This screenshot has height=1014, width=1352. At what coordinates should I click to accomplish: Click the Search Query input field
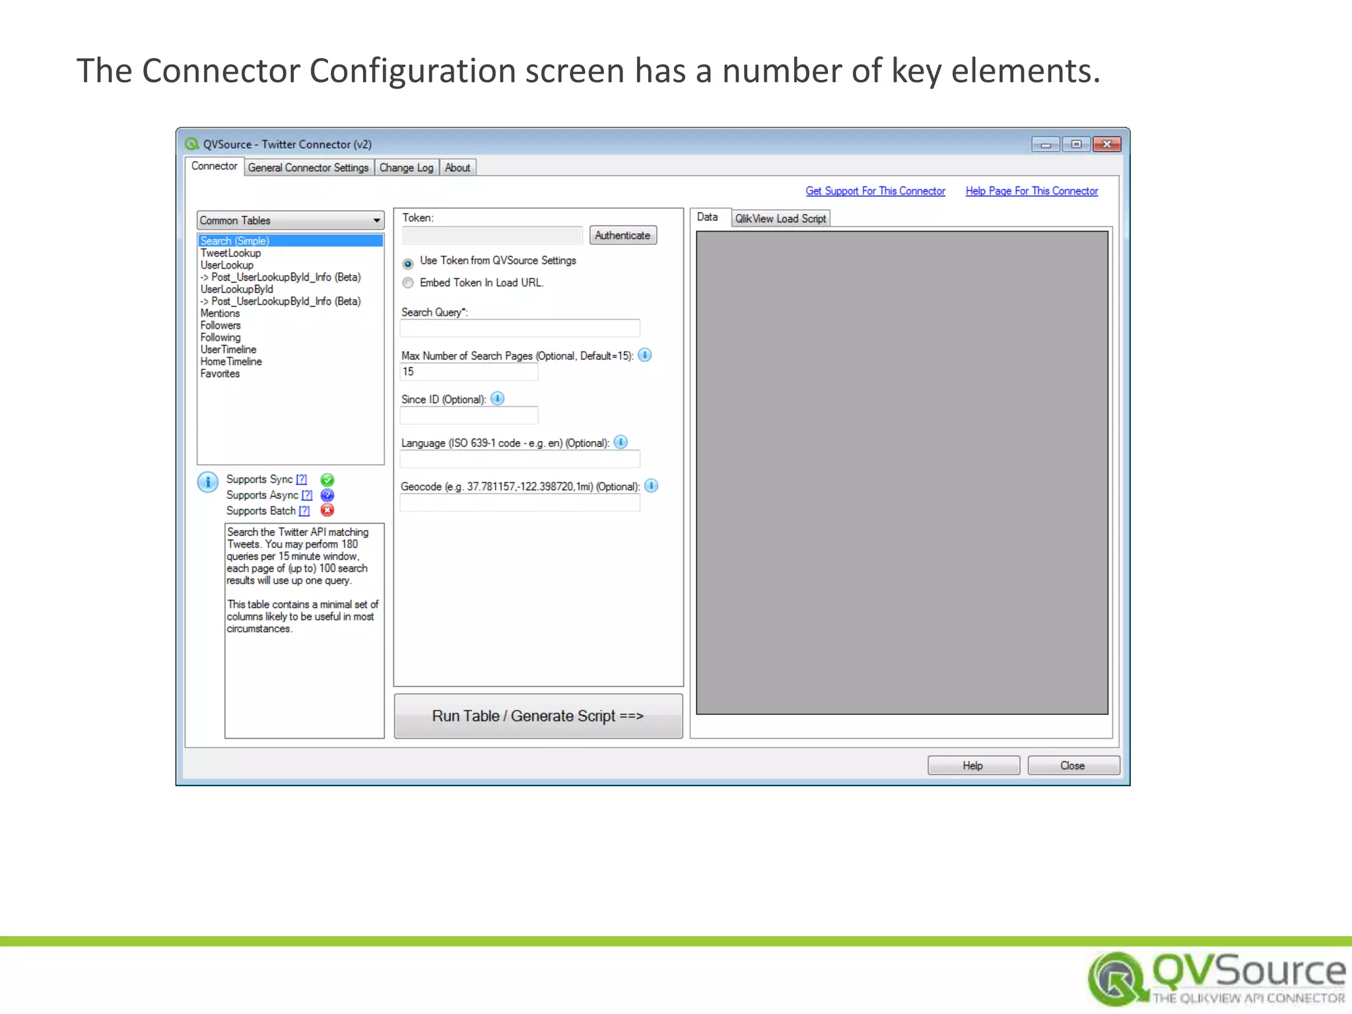point(520,328)
